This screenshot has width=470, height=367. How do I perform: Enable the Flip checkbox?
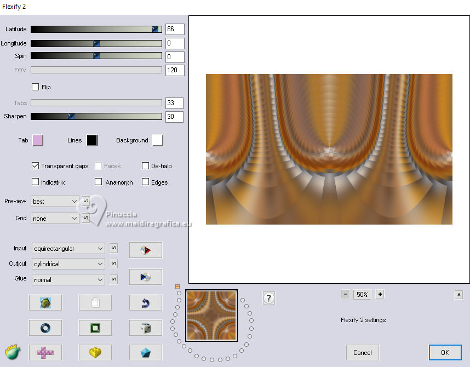pos(36,87)
